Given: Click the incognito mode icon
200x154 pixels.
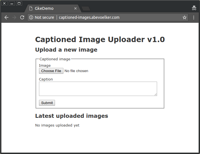Looking at the screenshot, I should 194,8.
